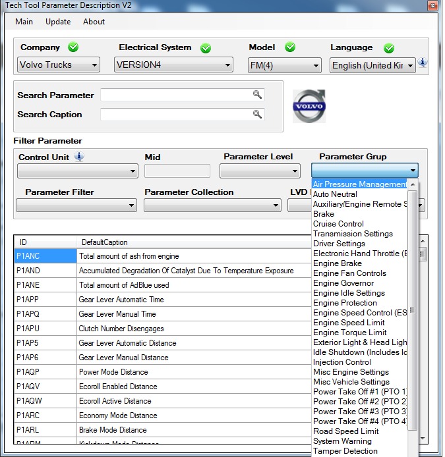Click the info icon beside Language dropdown
Image resolution: width=445 pixels, height=457 pixels.
423,62
